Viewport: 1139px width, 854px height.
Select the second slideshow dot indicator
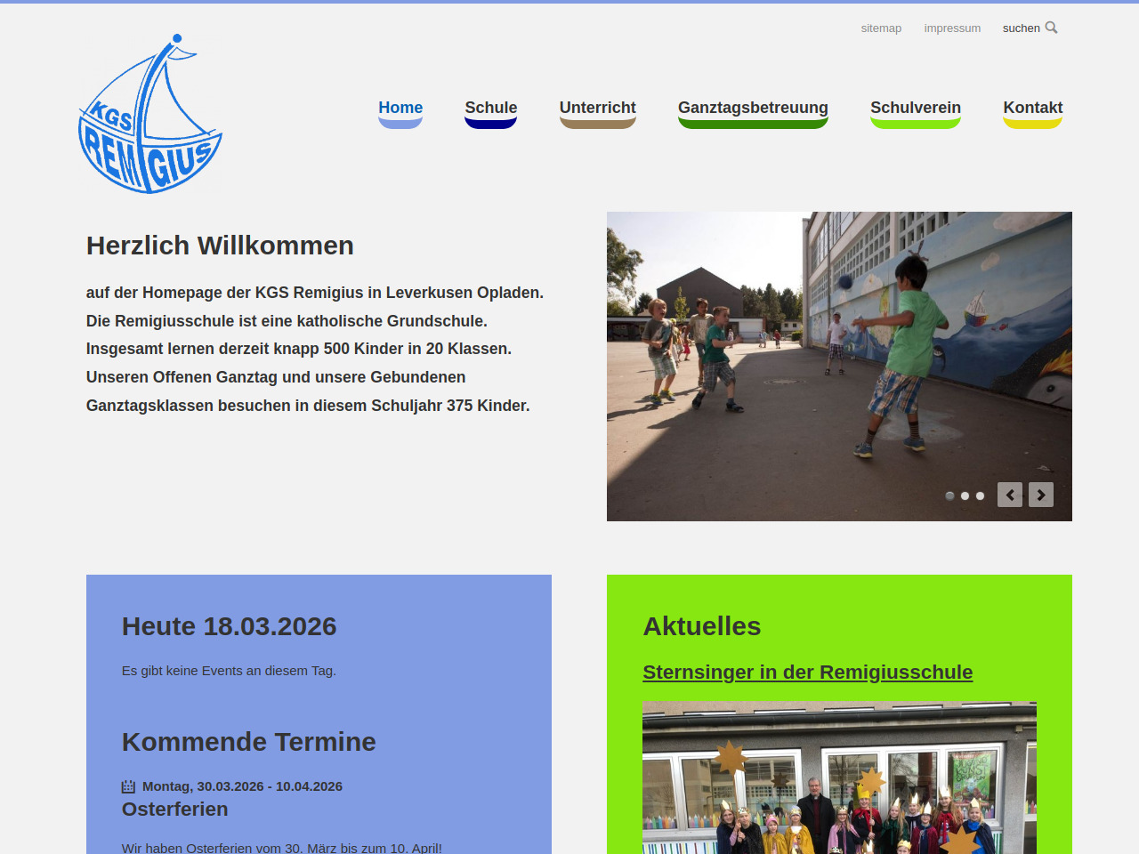pyautogui.click(x=965, y=495)
